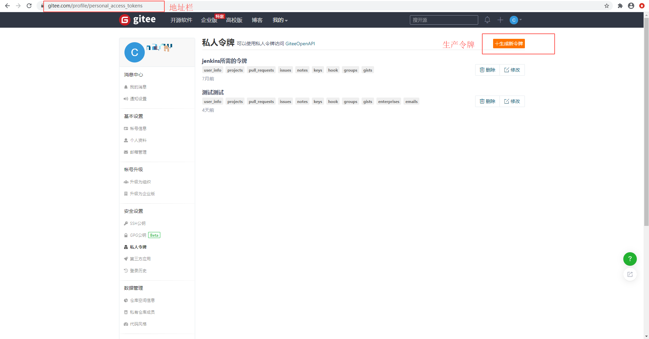Screen dimensions: 649x339
Task: Click the Gitee logo
Action: tap(138, 20)
